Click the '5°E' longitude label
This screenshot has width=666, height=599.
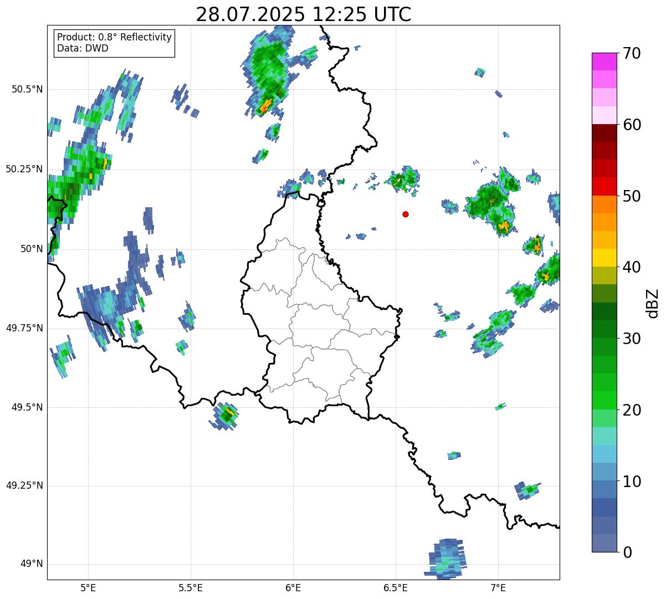(x=88, y=588)
